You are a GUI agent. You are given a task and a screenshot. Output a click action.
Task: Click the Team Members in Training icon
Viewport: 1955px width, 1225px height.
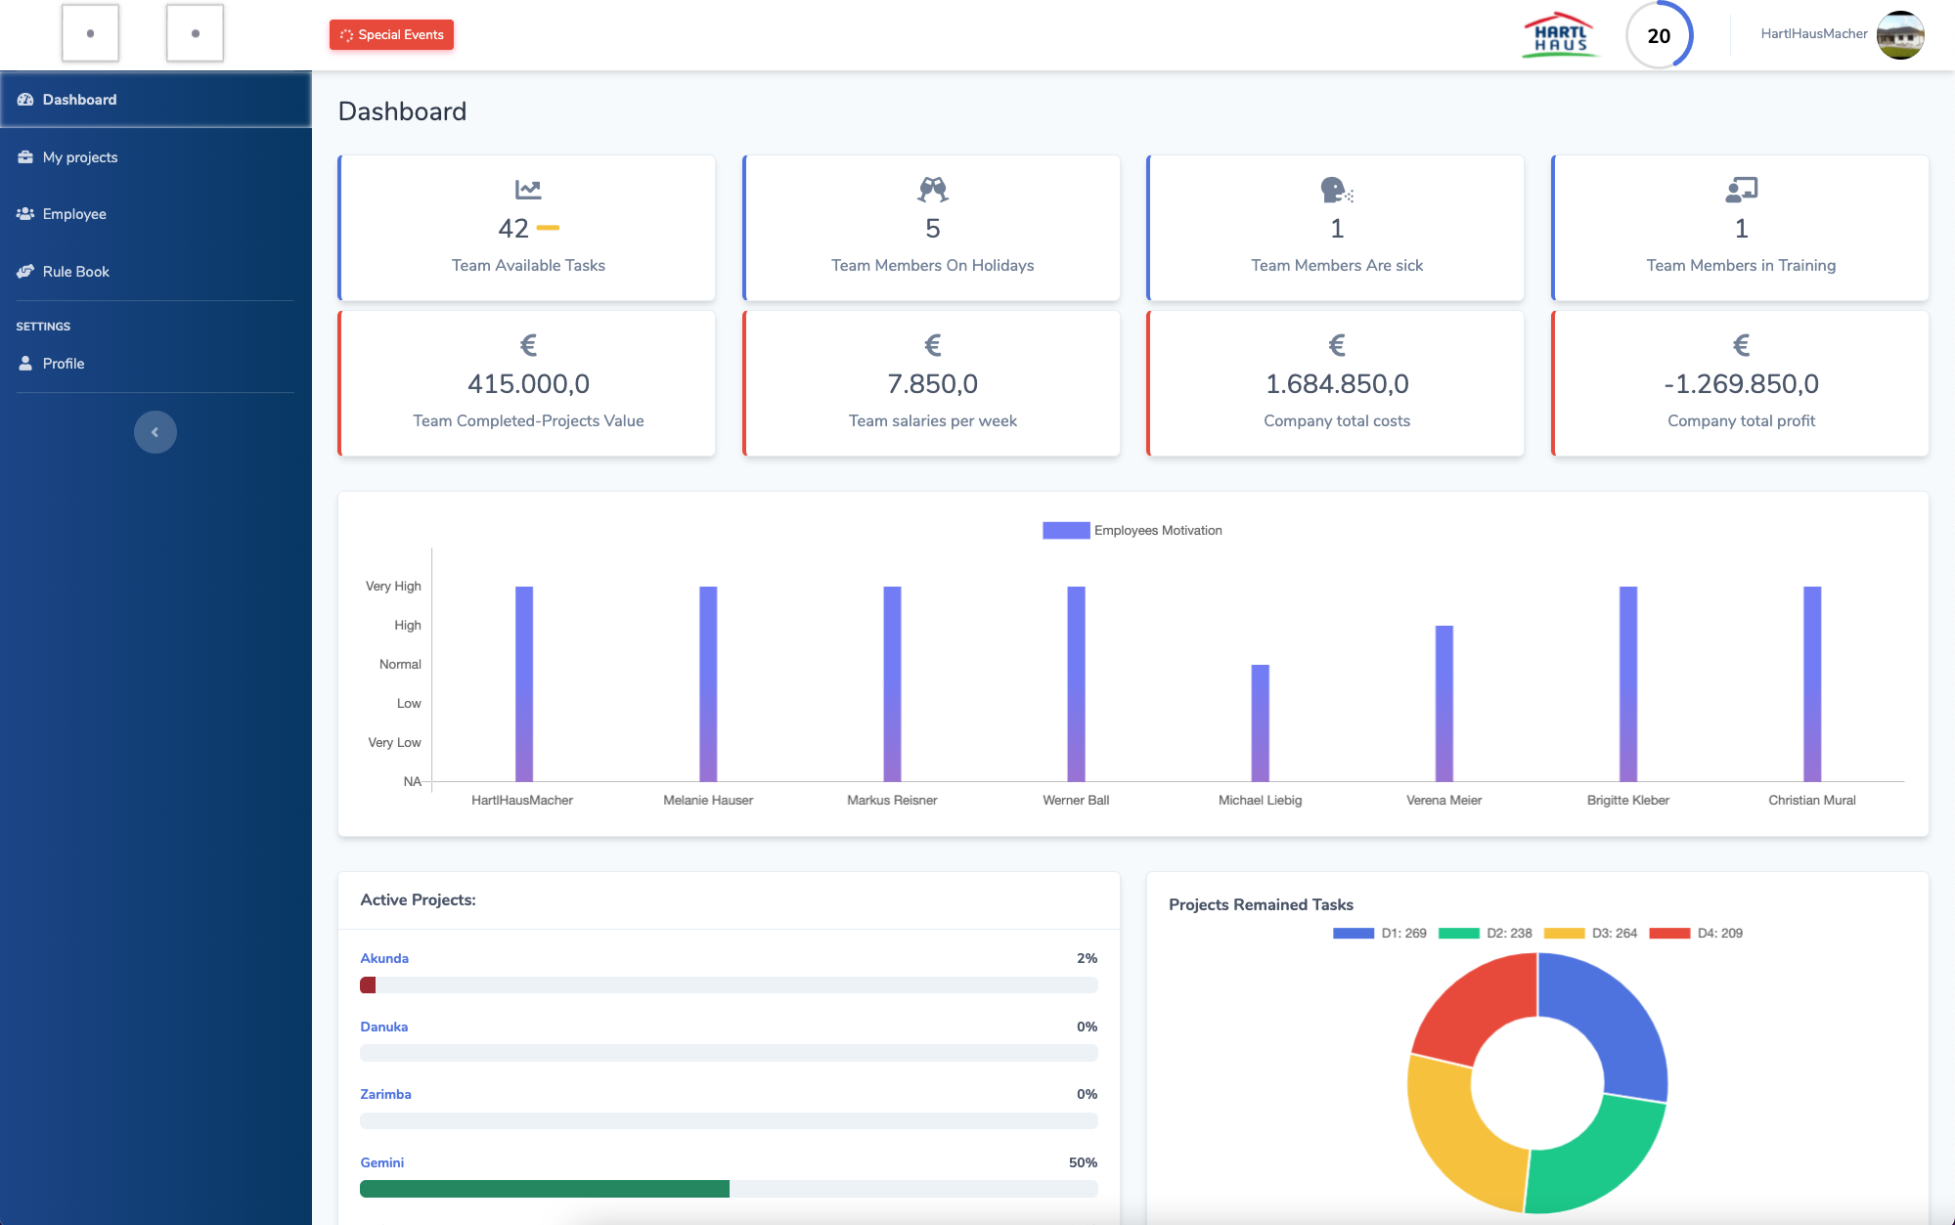[1741, 189]
